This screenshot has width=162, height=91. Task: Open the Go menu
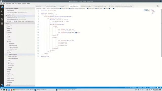click(16, 4)
